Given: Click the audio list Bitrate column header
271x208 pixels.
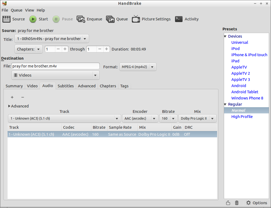Looking at the screenshot, I should 99,127.
